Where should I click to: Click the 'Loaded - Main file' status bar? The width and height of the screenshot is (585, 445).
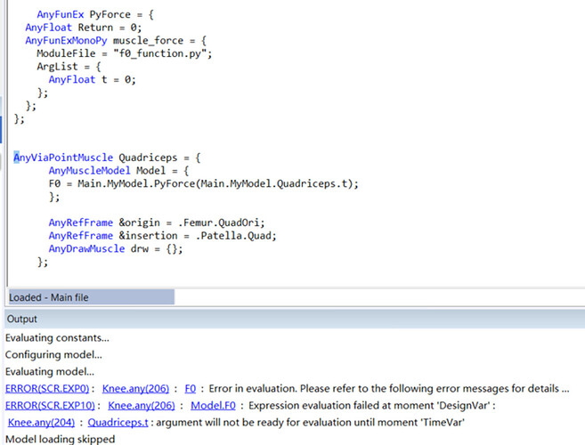89,297
